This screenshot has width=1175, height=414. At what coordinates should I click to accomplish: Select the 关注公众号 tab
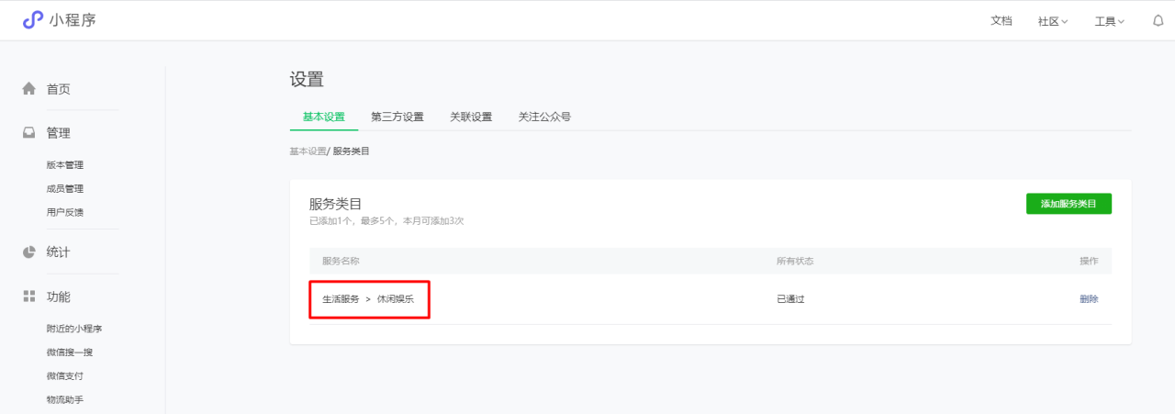(544, 117)
